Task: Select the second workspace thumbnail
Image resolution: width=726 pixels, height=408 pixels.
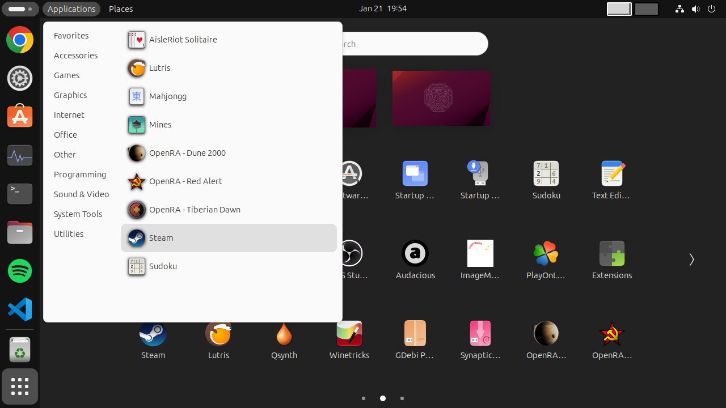Action: click(441, 97)
